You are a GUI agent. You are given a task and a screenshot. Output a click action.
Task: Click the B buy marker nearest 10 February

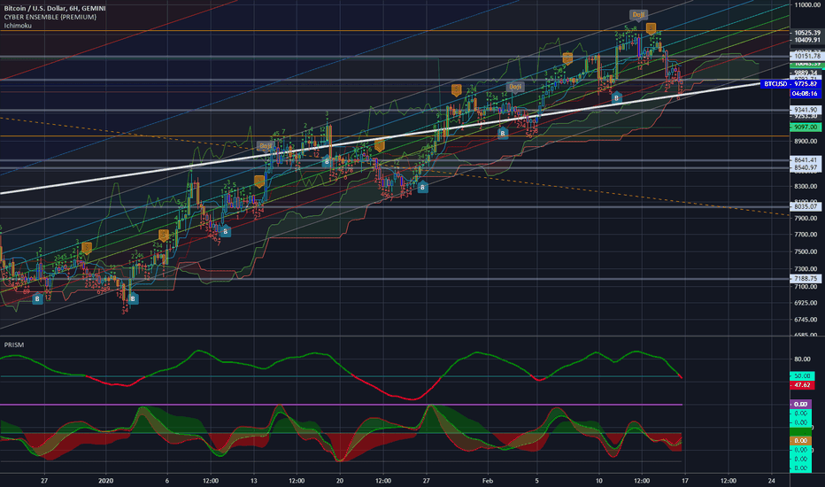coord(616,97)
